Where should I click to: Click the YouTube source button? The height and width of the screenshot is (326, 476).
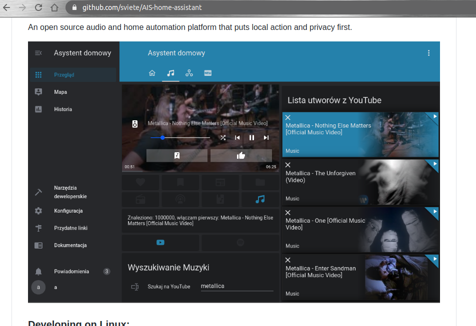pyautogui.click(x=160, y=243)
